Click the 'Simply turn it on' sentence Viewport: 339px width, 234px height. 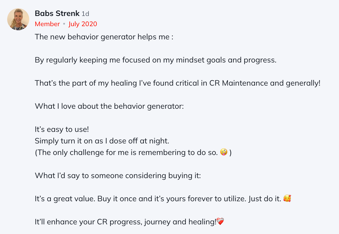[102, 141]
